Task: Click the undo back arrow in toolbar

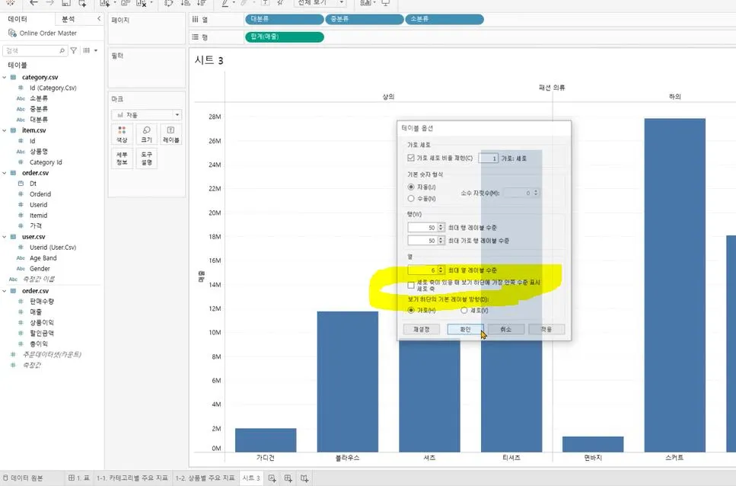Action: tap(33, 3)
